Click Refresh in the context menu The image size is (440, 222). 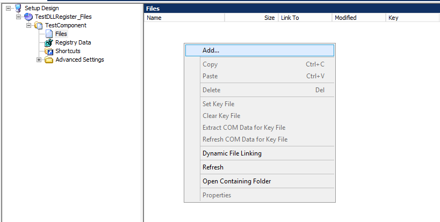(x=259, y=167)
